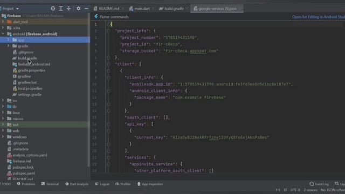Screen dimensions: 345x194
Task: Click the Expand All icon in Project panel
Action: pyautogui.click(x=61, y=9)
